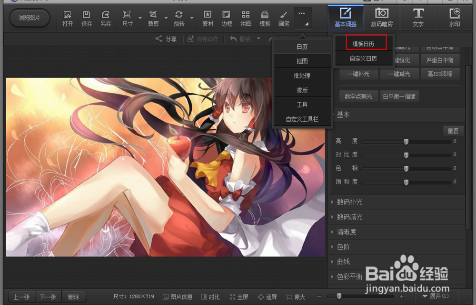Open the 素材 materials tool
This screenshot has height=305, width=476.
208,19
